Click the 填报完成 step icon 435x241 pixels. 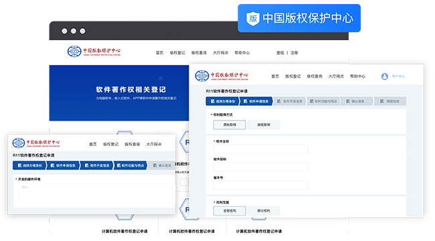click(382, 101)
